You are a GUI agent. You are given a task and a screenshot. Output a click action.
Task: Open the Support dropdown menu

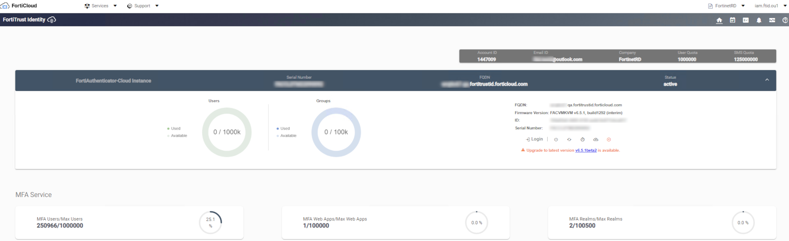143,6
